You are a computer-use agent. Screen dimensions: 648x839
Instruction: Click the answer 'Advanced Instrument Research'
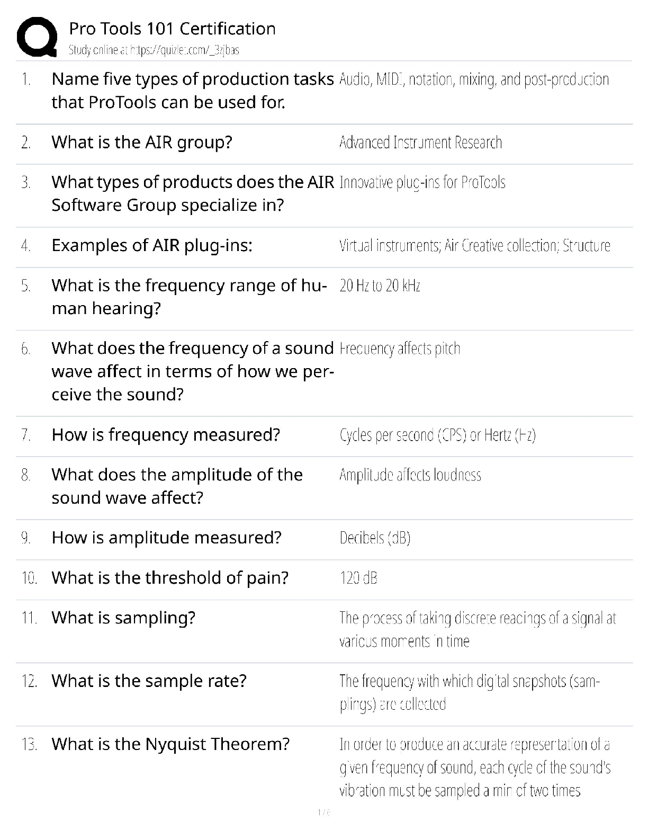tap(420, 142)
